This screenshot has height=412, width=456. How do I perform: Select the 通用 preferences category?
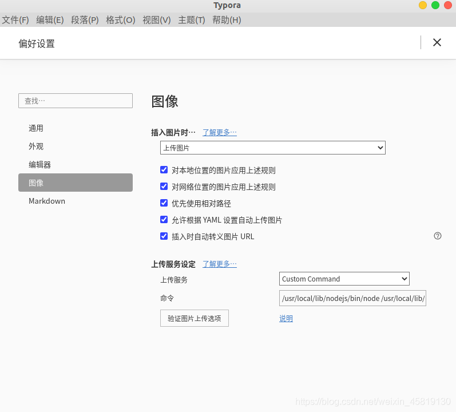point(76,128)
